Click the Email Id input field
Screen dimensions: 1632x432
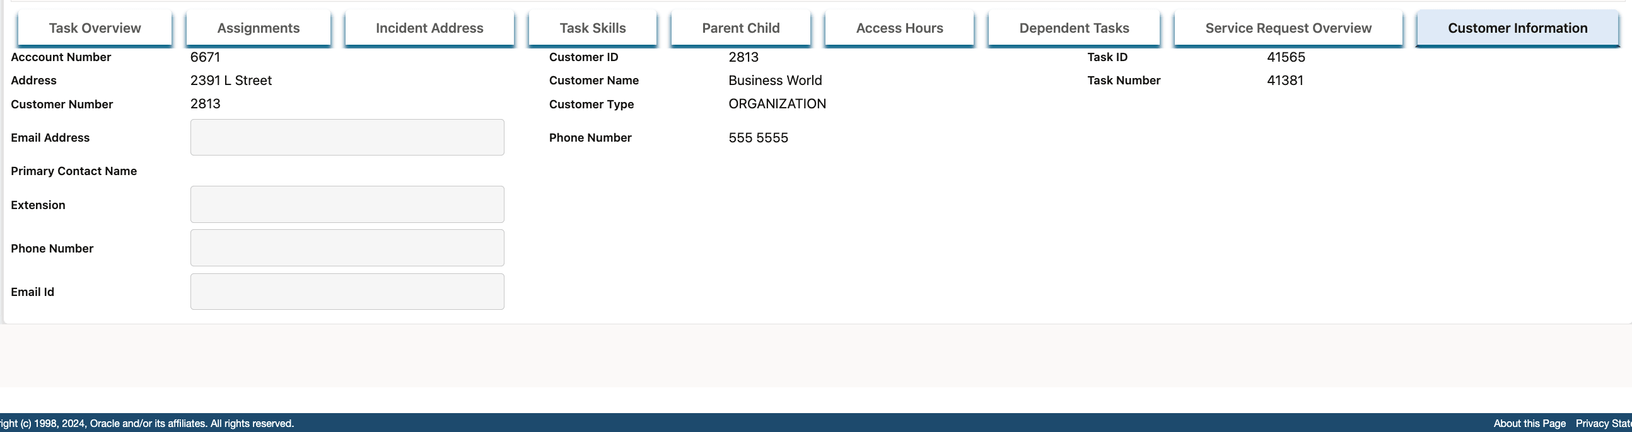coord(347,292)
